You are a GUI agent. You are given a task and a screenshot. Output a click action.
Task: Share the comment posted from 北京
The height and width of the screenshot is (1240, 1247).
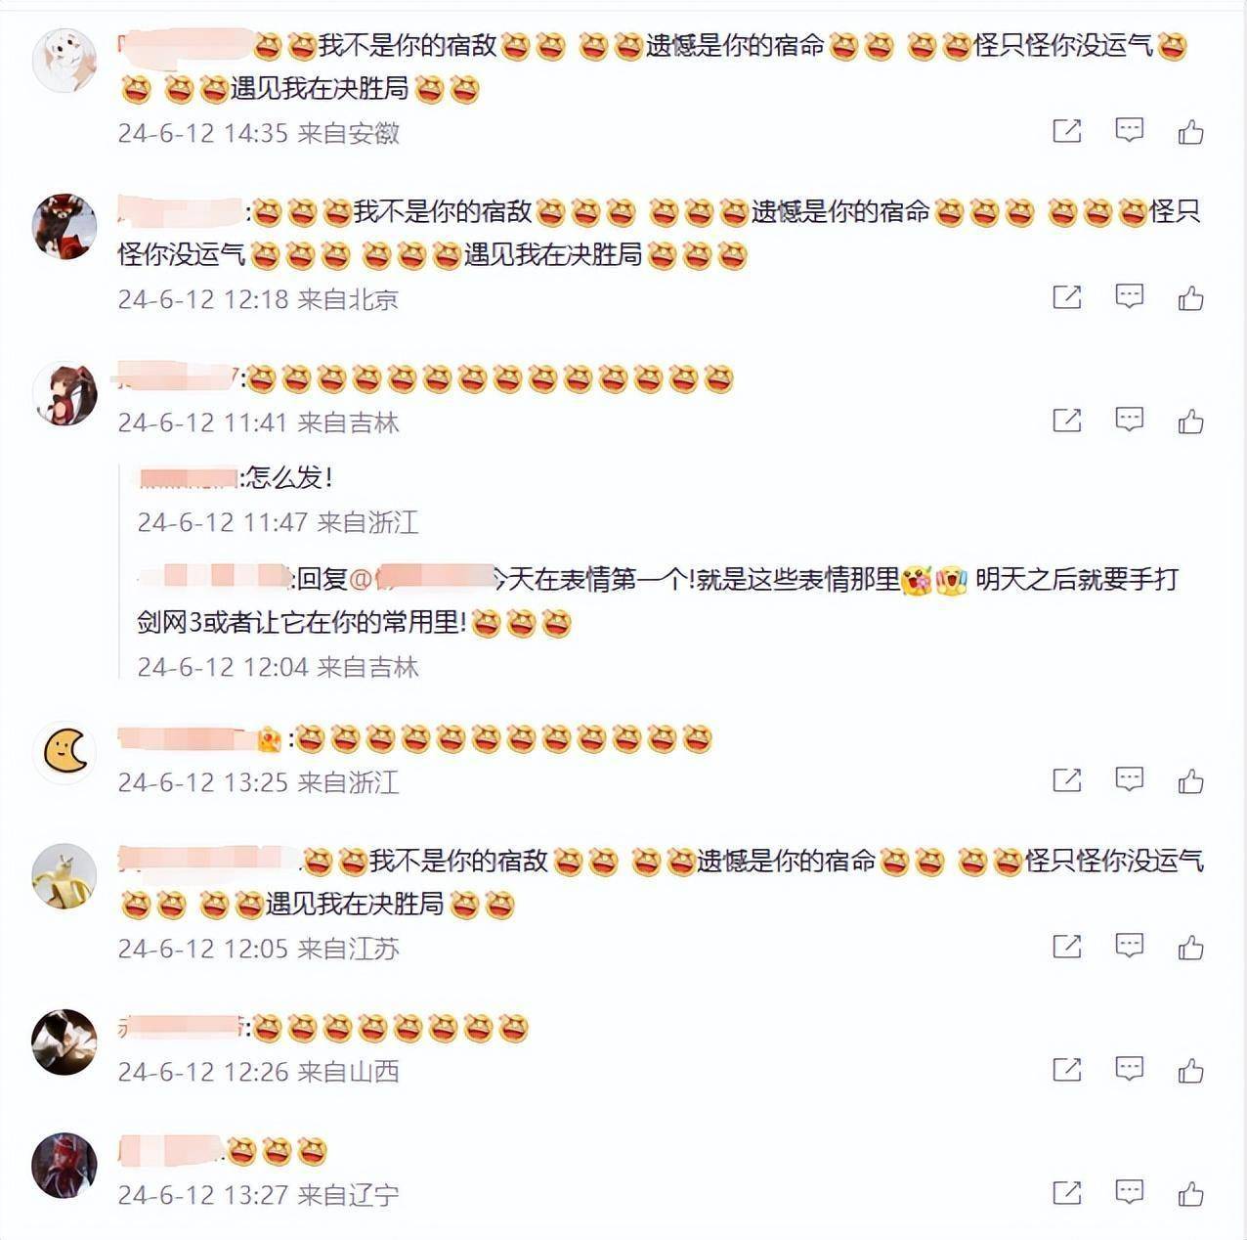(1066, 297)
